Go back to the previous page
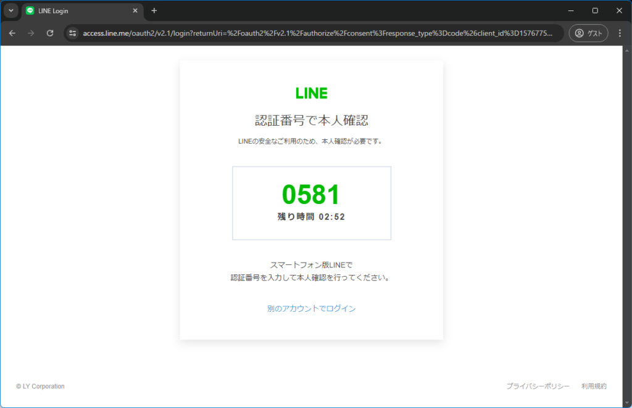 coord(12,33)
